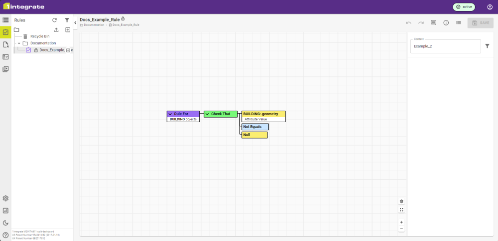
Task: Collapse the Rule For node
Action: pos(170,114)
